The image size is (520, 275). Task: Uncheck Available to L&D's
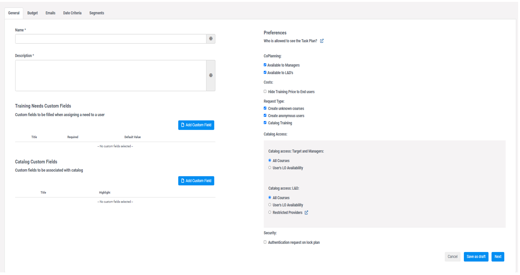265,72
